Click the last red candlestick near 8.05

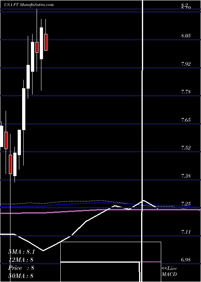coord(46,42)
